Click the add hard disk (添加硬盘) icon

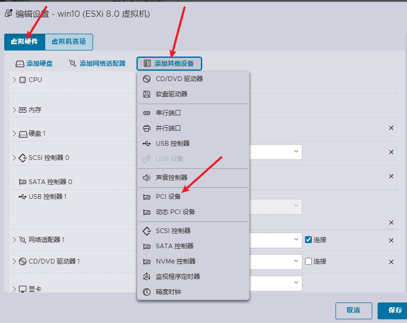(x=20, y=64)
